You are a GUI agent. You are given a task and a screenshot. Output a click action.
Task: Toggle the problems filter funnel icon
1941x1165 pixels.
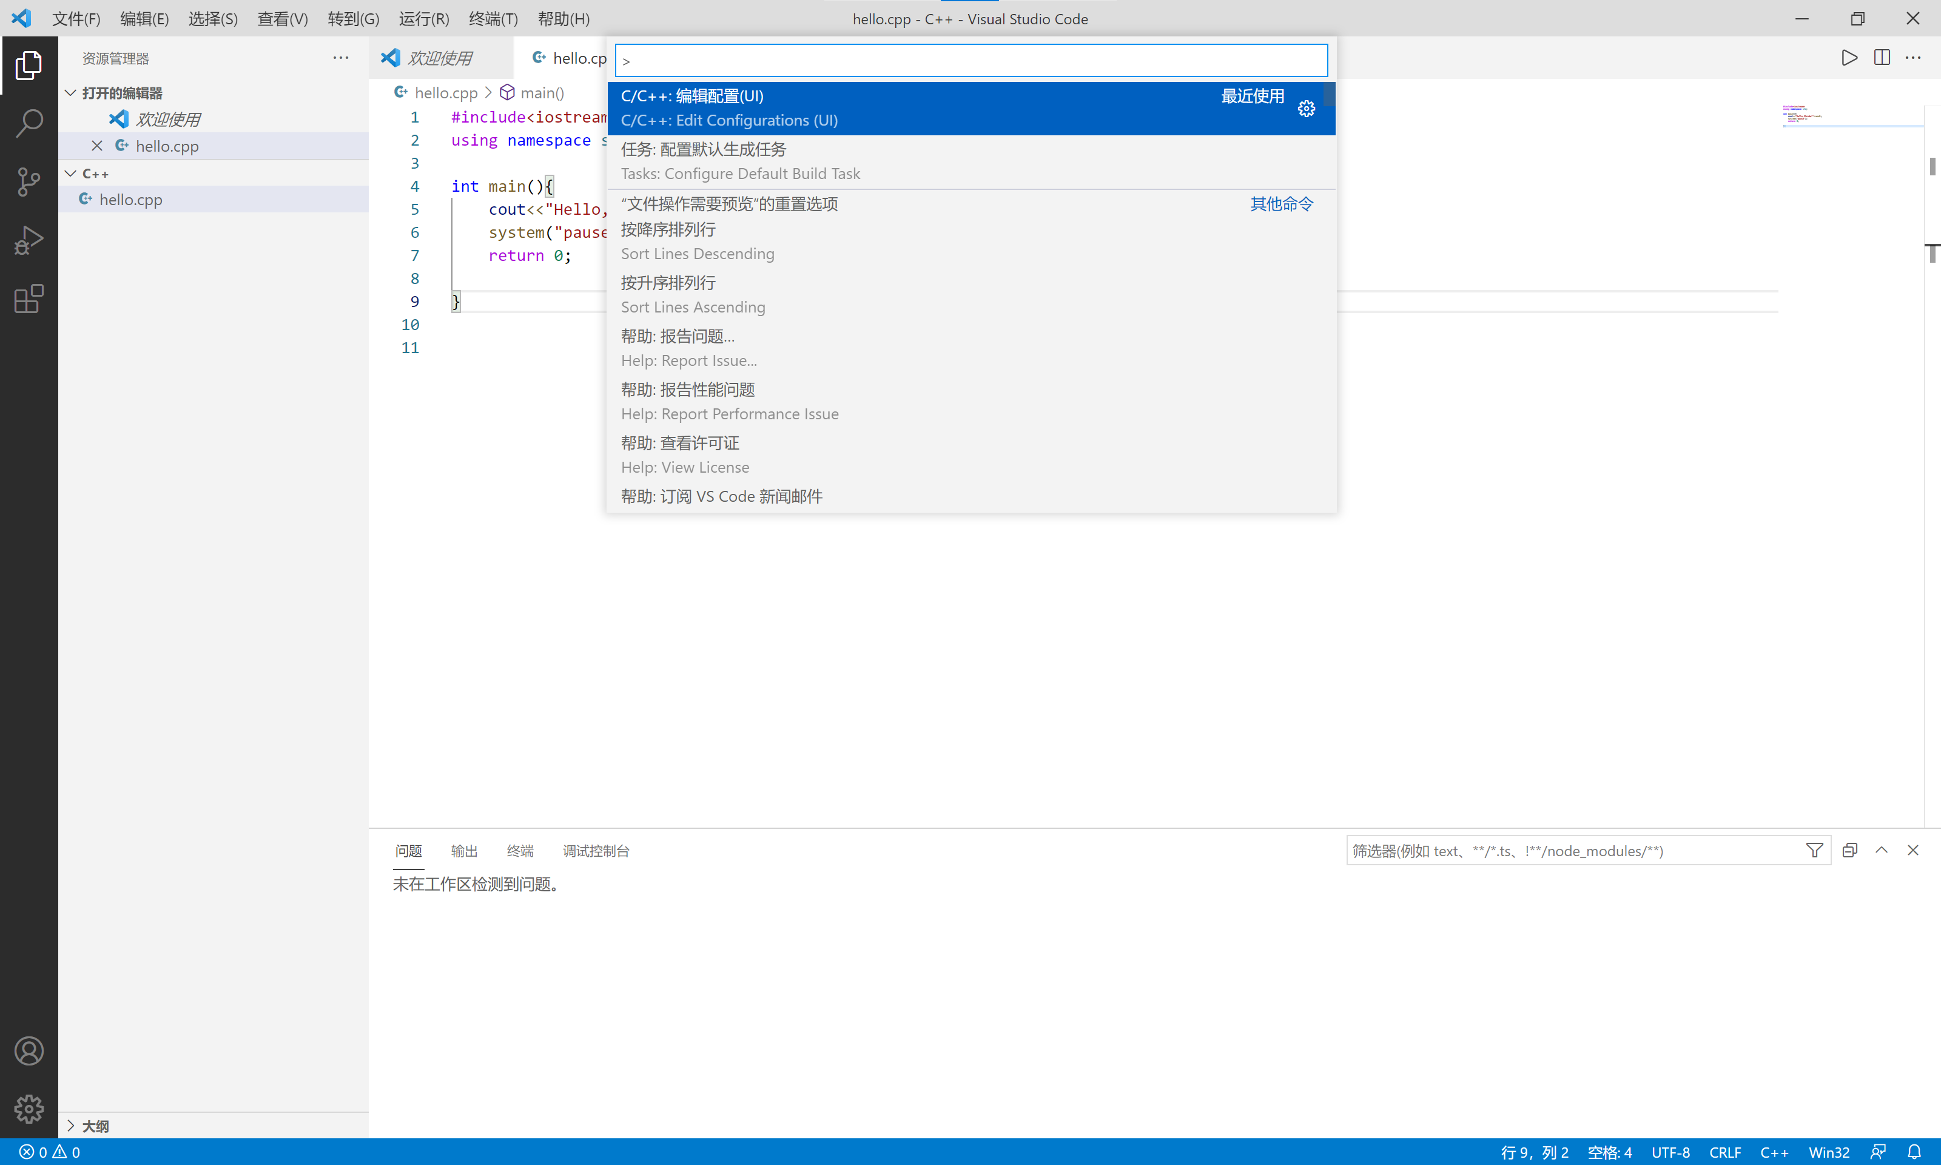[x=1814, y=850]
